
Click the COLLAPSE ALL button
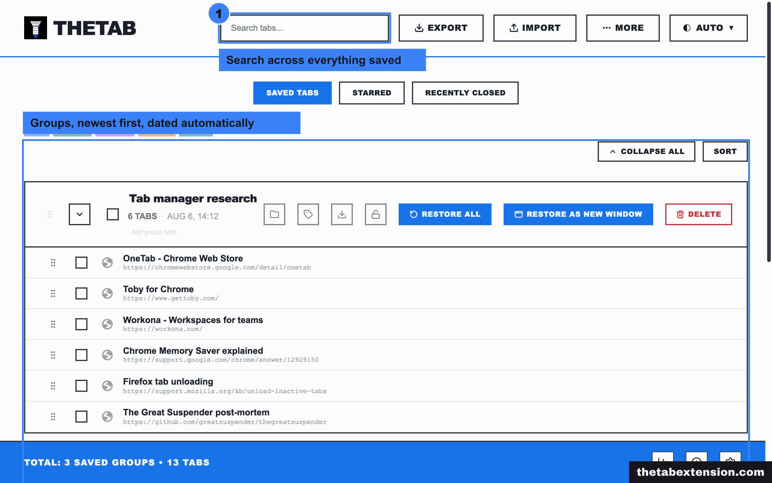[x=646, y=152]
